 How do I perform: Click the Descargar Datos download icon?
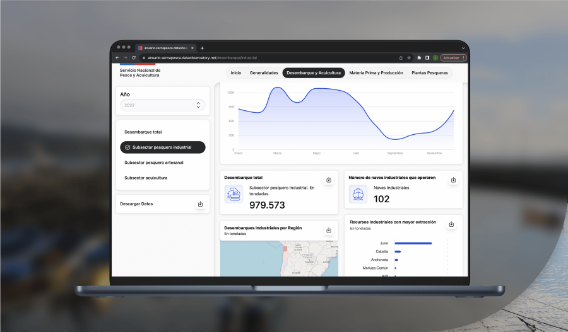pos(200,203)
